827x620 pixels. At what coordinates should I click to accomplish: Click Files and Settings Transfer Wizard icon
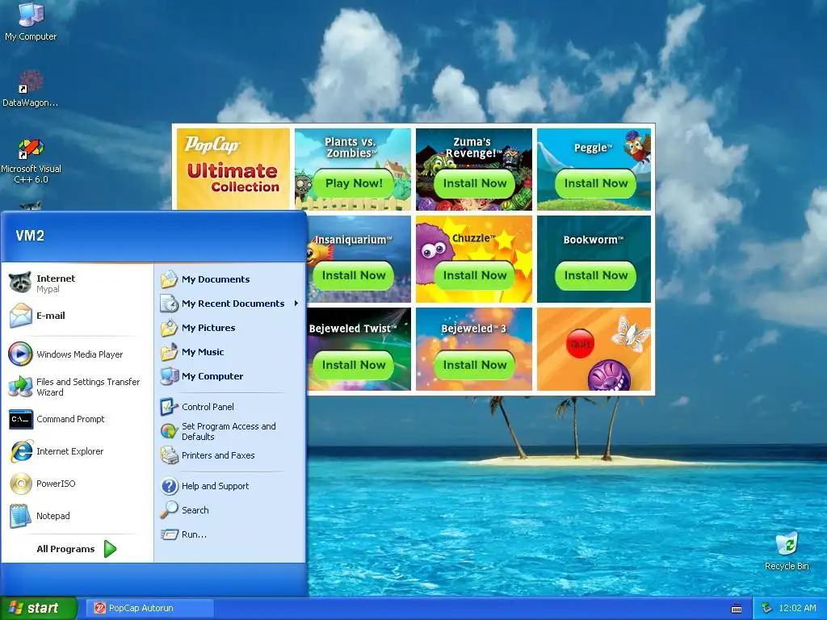20,387
